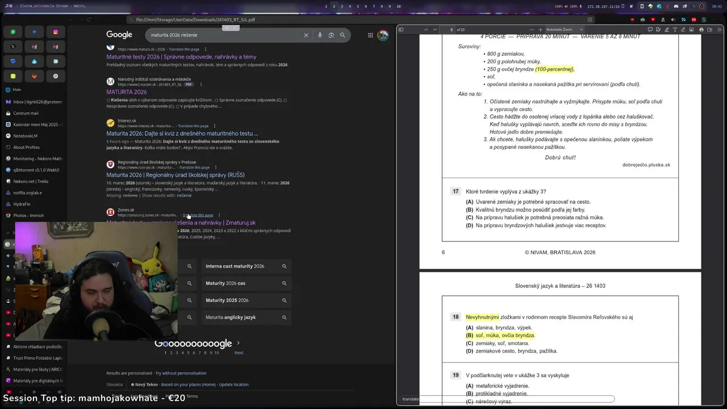Open the HydraFin sidebar tab
The image size is (727, 409).
point(33,204)
